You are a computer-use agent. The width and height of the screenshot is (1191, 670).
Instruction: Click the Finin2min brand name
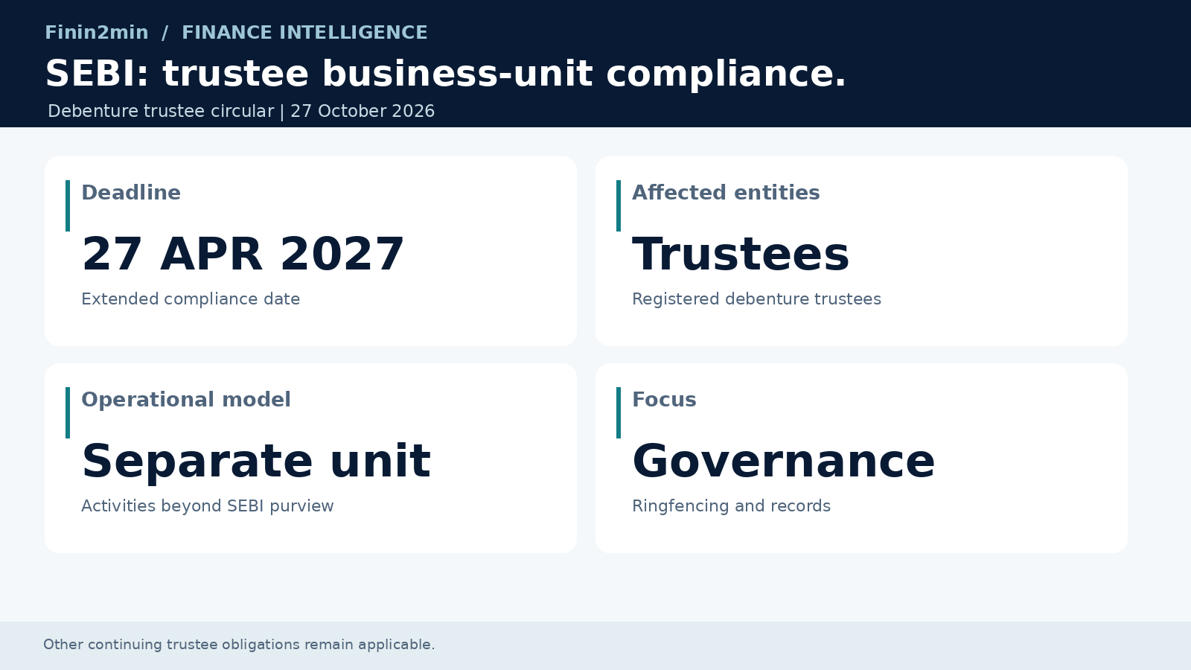pos(97,33)
